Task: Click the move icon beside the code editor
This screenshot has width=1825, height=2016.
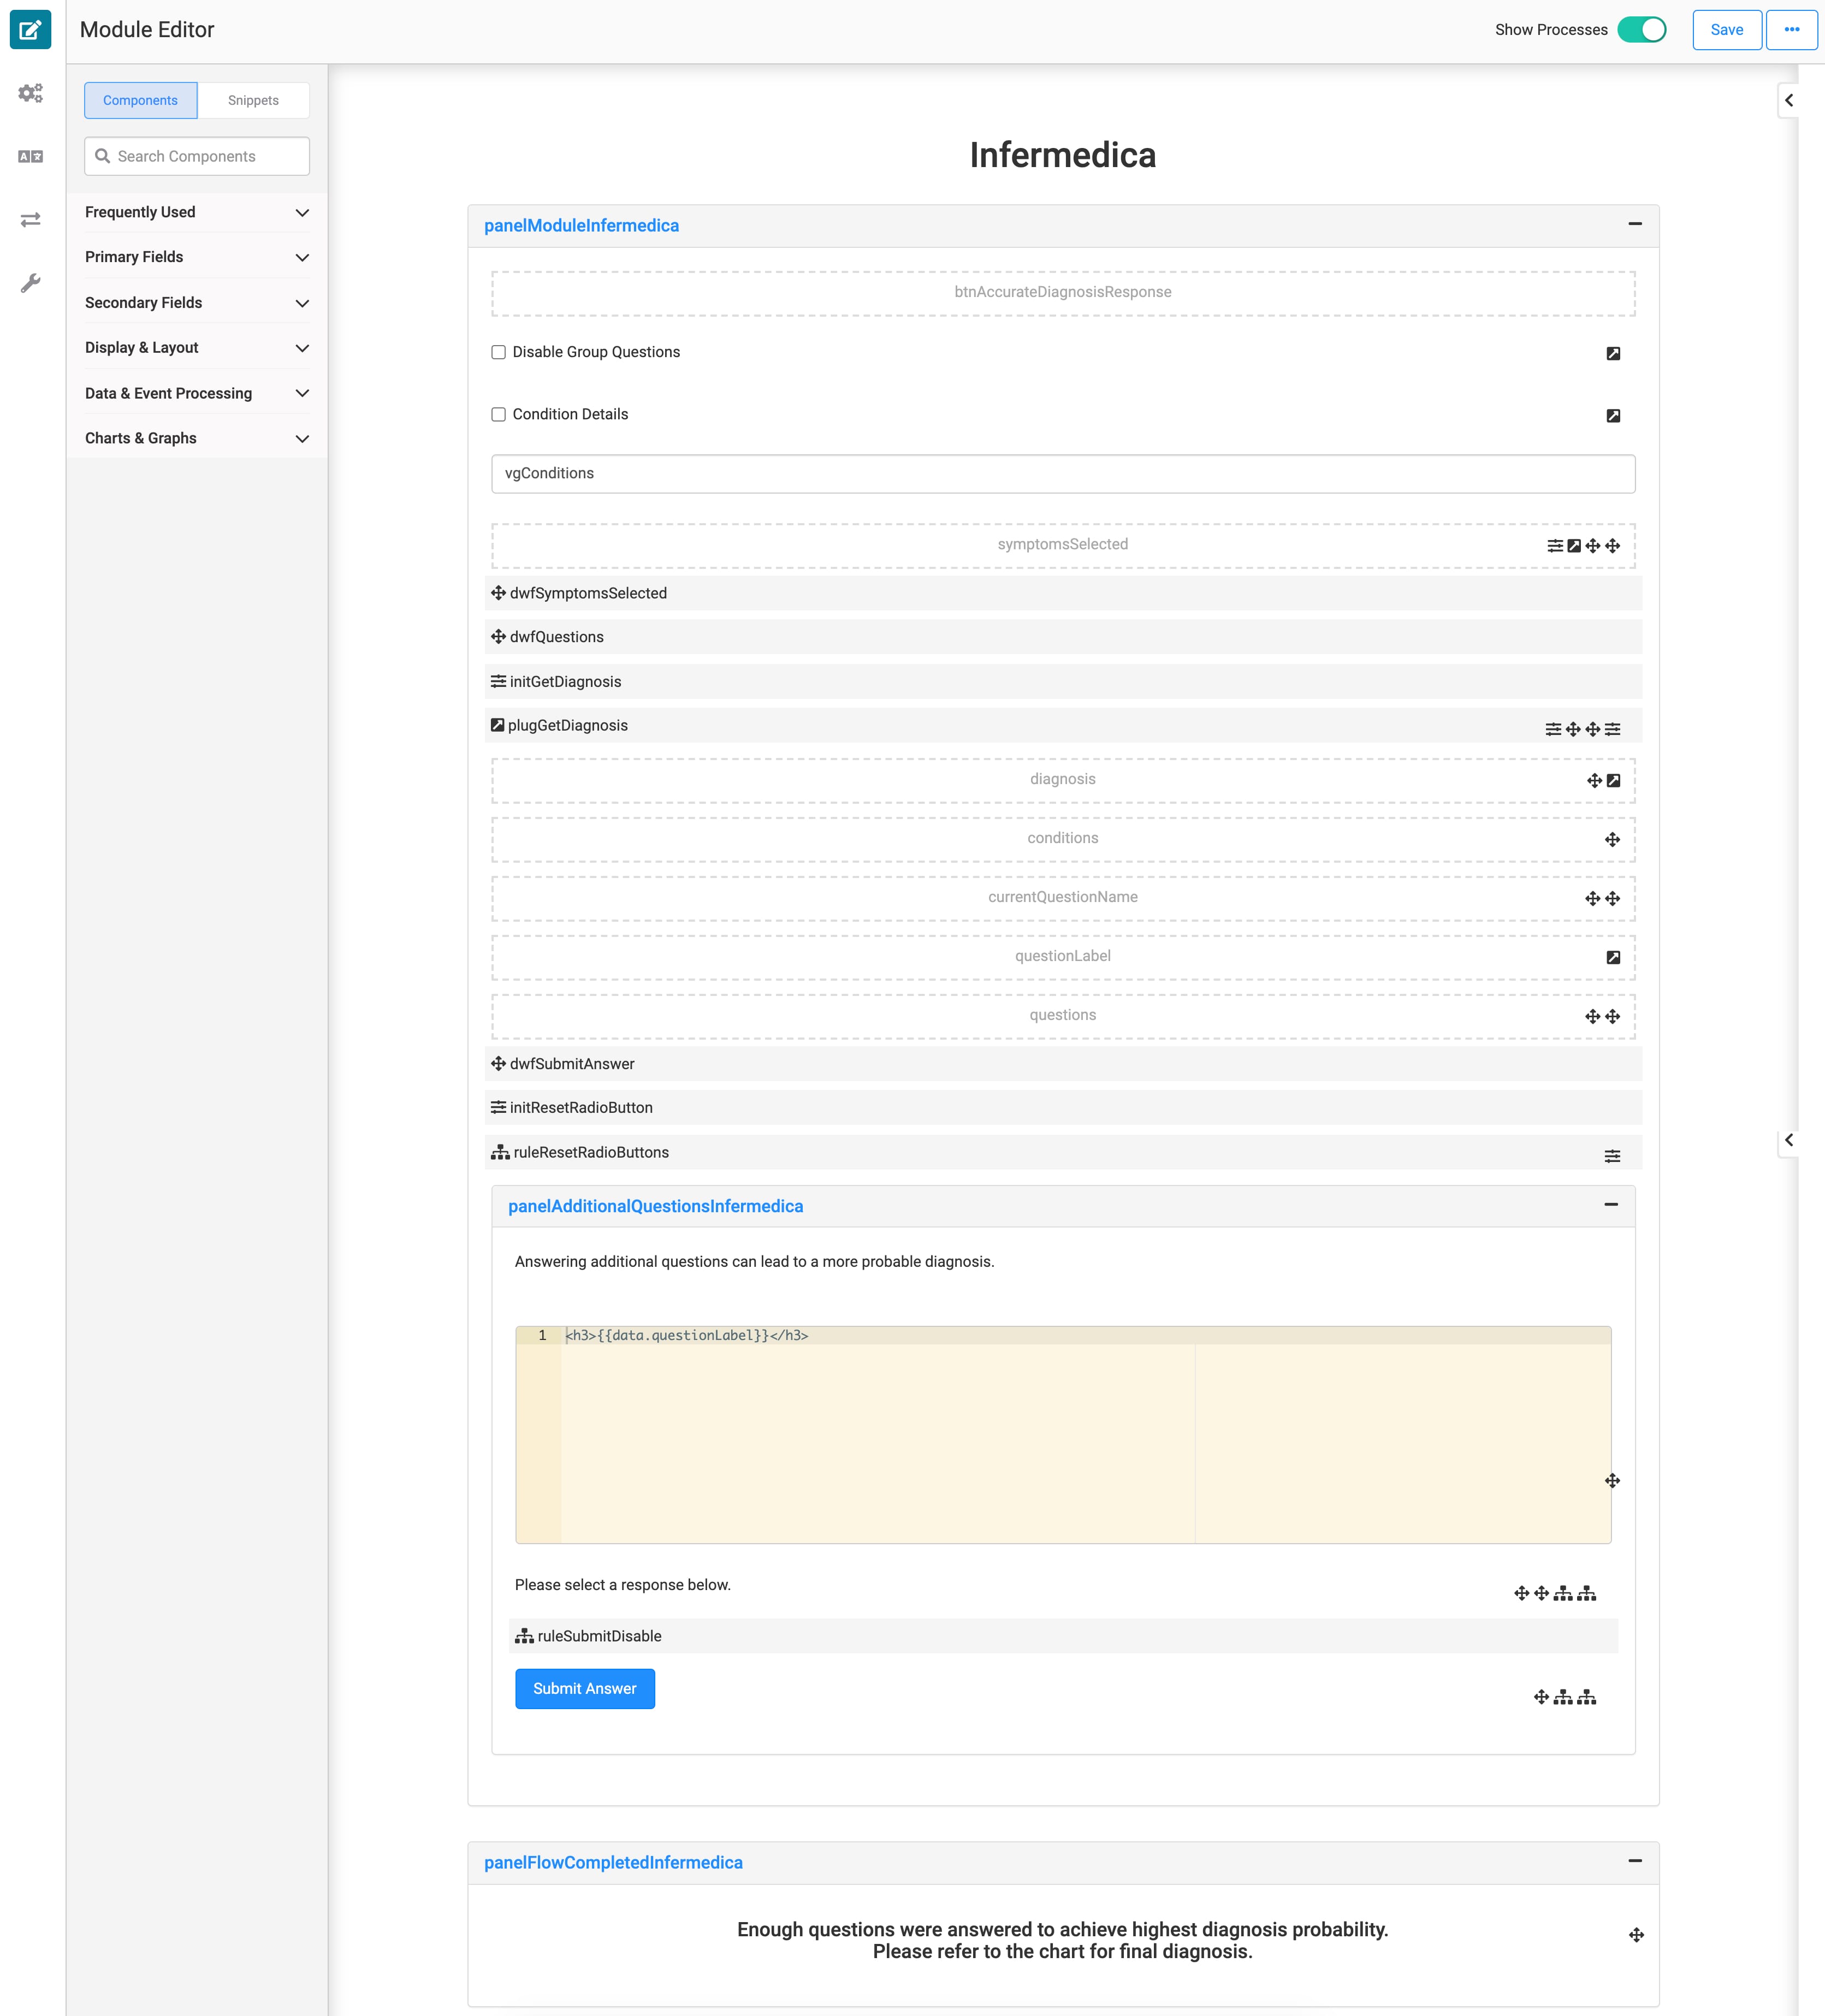Action: coord(1612,1481)
